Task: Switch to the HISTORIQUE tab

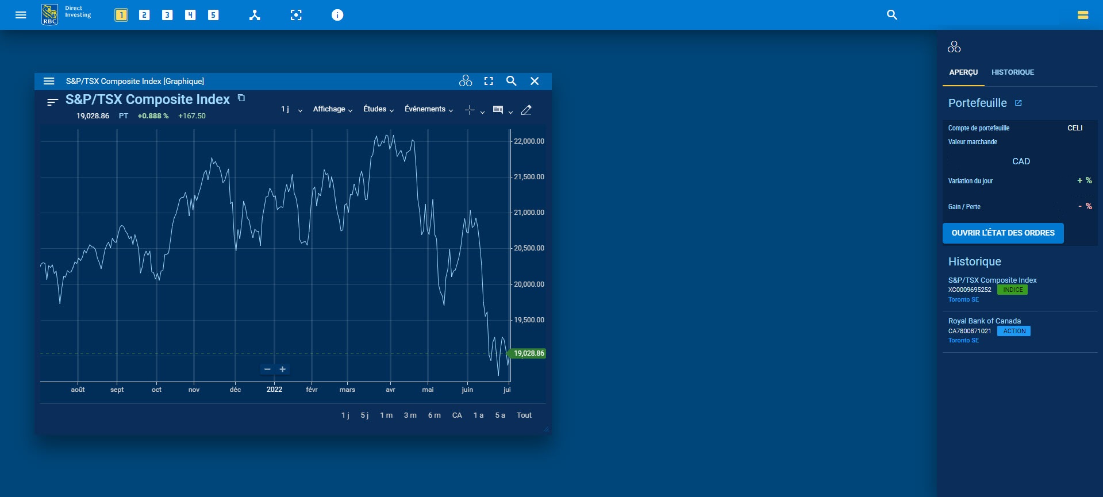Action: coord(1012,72)
